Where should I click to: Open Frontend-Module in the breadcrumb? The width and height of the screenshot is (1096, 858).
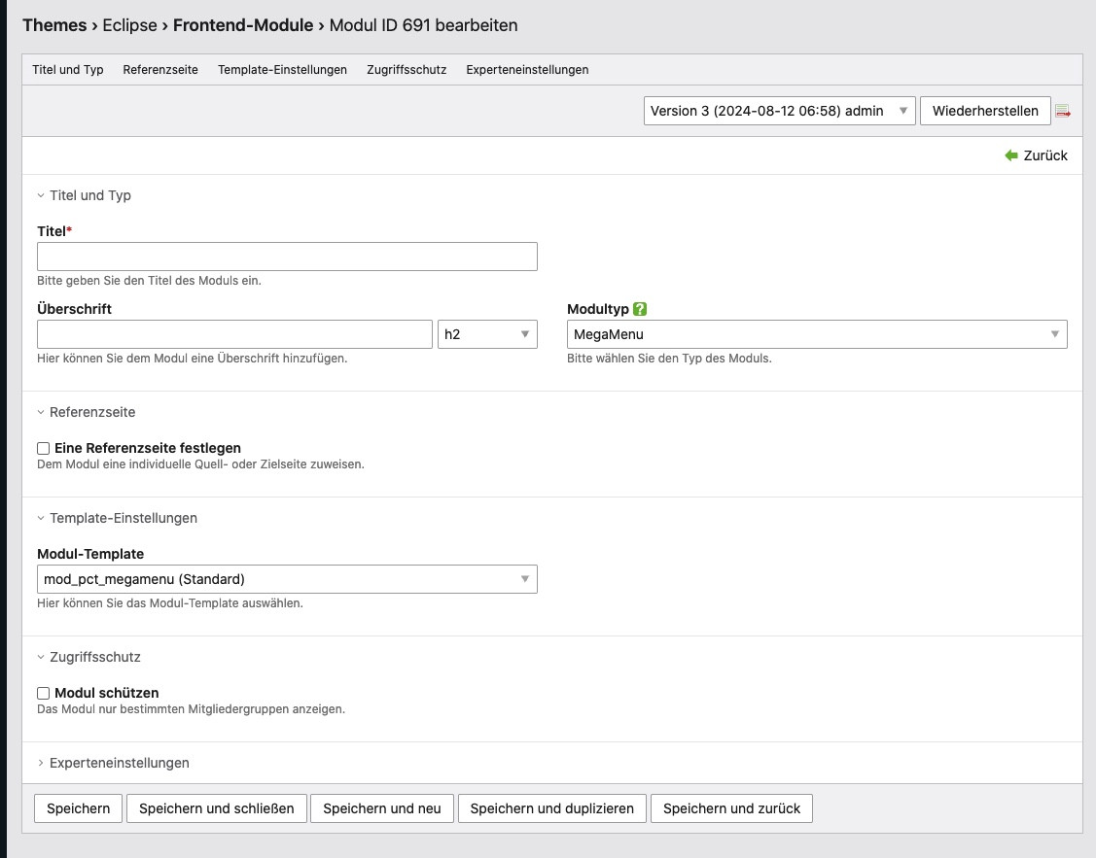243,25
